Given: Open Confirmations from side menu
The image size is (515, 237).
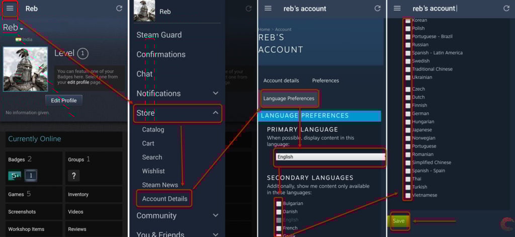Looking at the screenshot, I should click(x=161, y=54).
